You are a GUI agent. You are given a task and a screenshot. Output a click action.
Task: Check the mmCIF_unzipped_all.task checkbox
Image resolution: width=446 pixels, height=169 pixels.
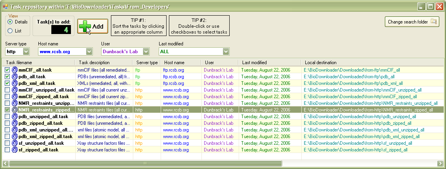click(x=7, y=90)
